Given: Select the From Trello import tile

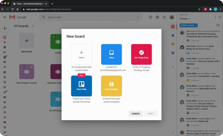Looking at the screenshot, I should [81, 86].
